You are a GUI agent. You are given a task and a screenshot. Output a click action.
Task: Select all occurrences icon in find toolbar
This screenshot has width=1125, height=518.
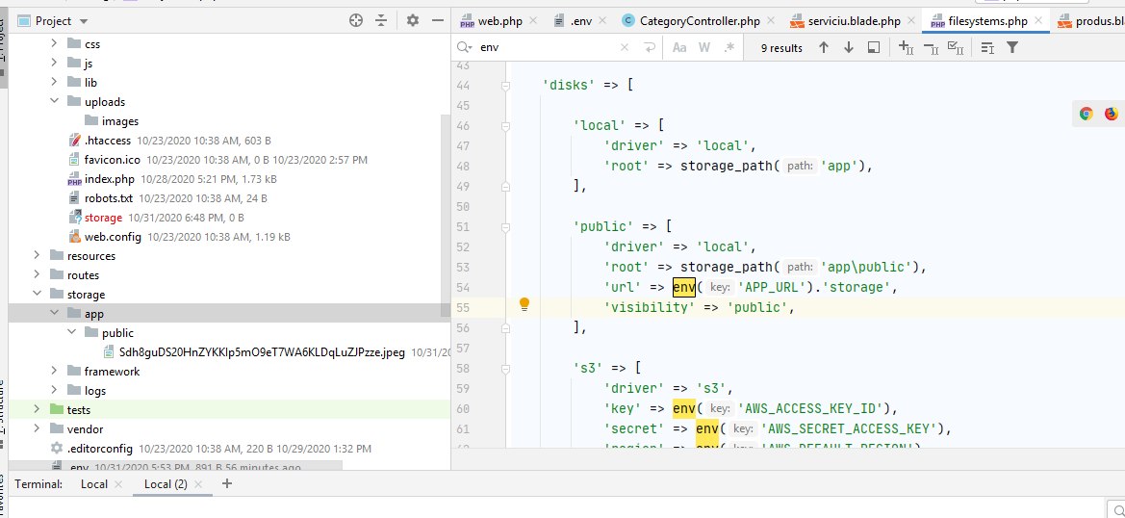pos(955,47)
